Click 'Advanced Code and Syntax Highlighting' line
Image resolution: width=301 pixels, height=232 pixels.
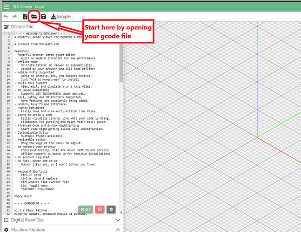coord(47,126)
